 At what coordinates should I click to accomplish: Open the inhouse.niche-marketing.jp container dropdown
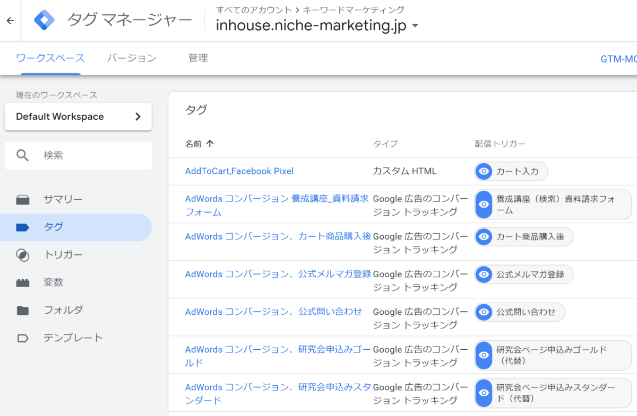click(x=317, y=25)
